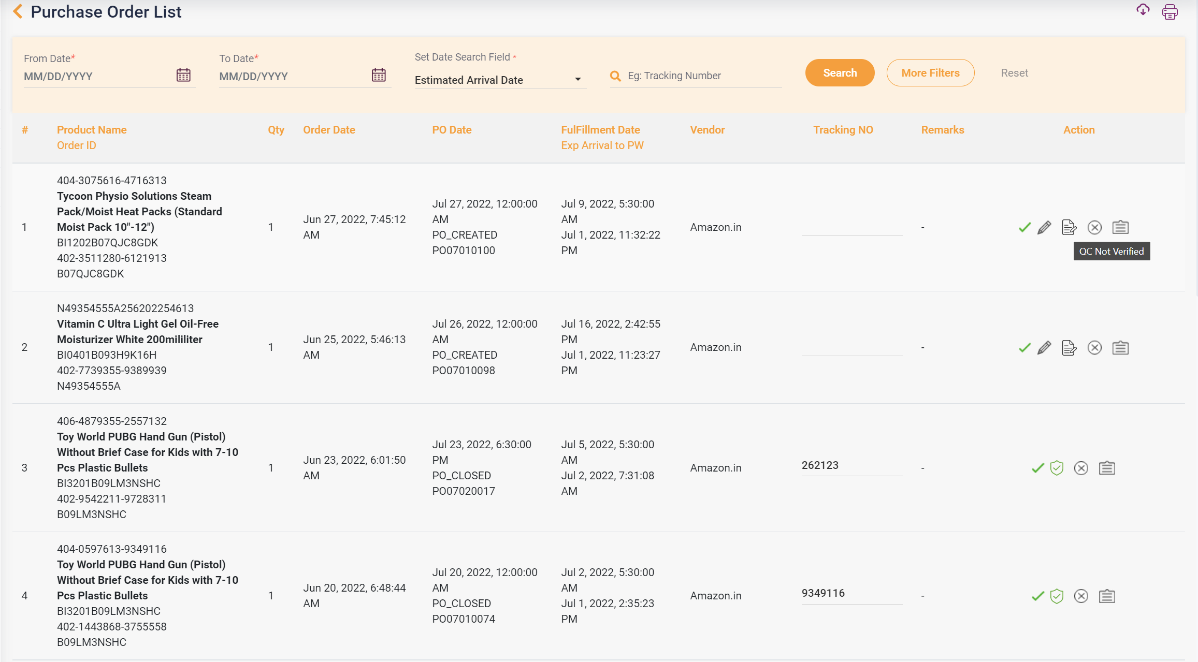Click the search magnifier icon
Image resolution: width=1198 pixels, height=662 pixels.
[615, 76]
